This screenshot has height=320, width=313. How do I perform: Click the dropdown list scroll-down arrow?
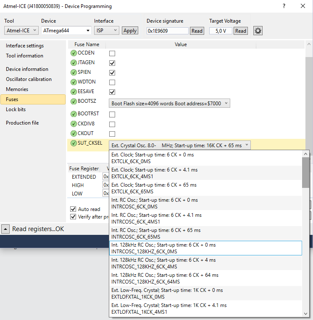click(x=305, y=313)
